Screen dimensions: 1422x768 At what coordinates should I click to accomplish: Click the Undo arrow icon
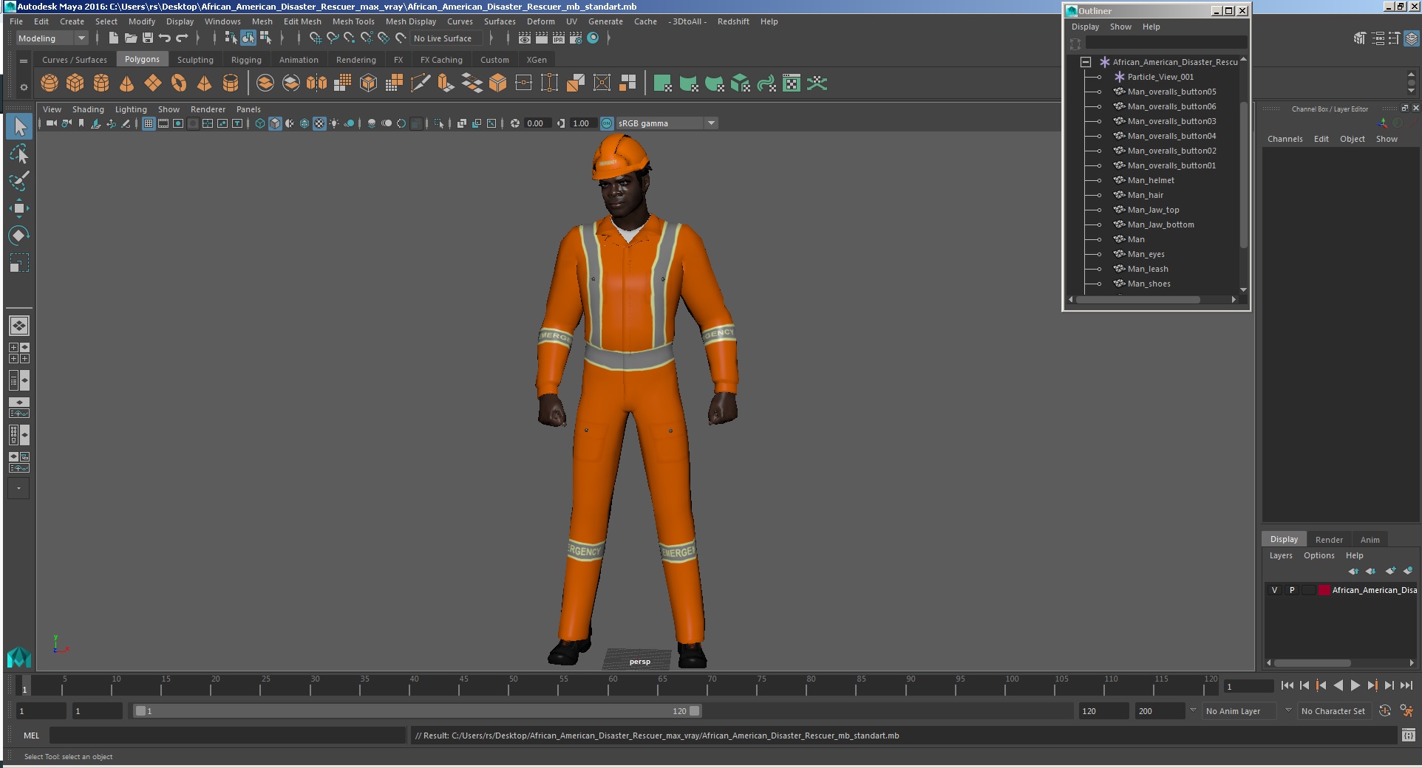tap(165, 38)
